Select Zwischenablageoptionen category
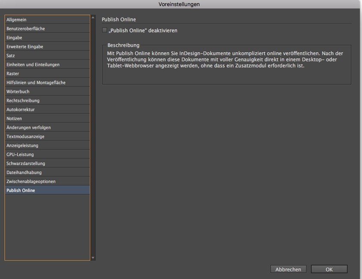The image size is (362, 279). (47, 182)
